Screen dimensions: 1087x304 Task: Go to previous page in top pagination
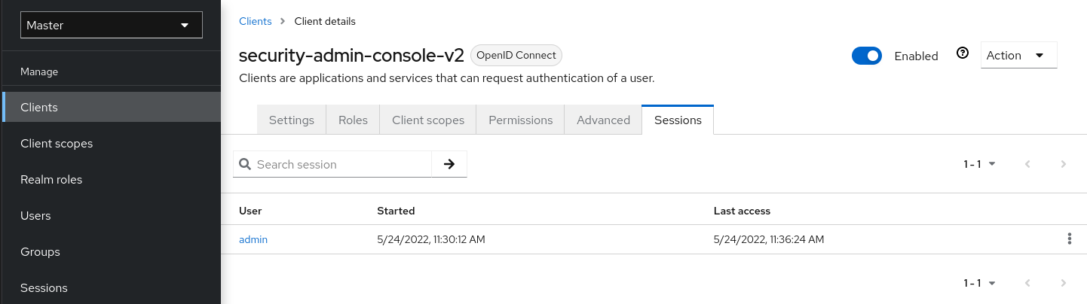1027,164
